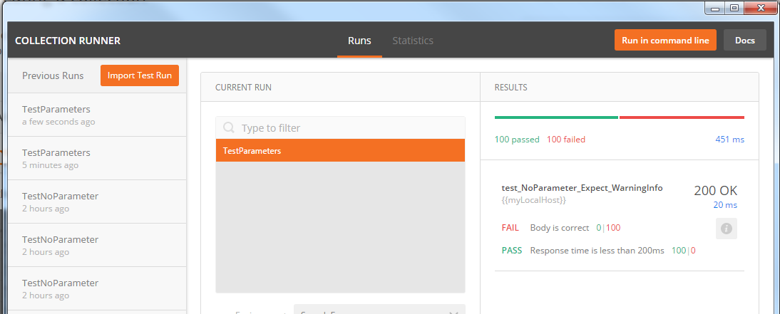Click PASS Response time is less than 200ms
Screen dimensions: 780x314
(x=598, y=251)
